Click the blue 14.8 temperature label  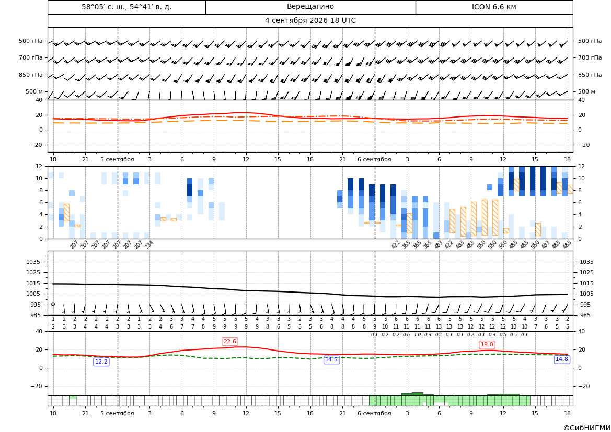(x=561, y=359)
